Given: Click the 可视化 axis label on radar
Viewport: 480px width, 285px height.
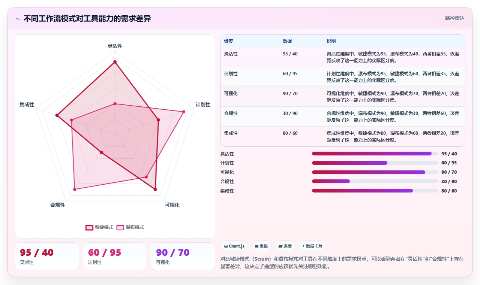Looking at the screenshot, I should (172, 205).
